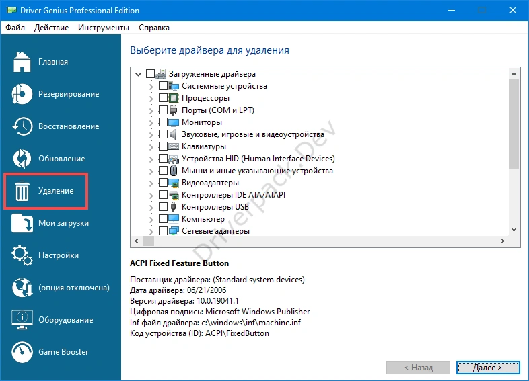The image size is (529, 381).
Task: Click the mouse icon for Мыши
Action: 174,171
